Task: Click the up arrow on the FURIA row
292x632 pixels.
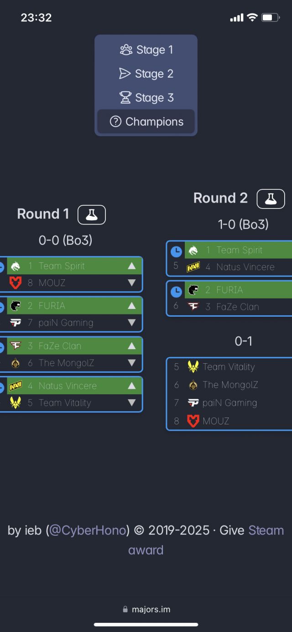Action: [132, 306]
